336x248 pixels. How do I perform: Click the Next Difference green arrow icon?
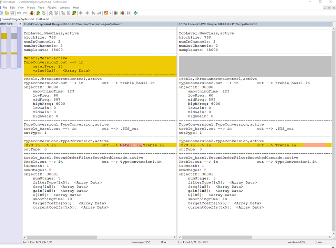[x=38, y=13]
